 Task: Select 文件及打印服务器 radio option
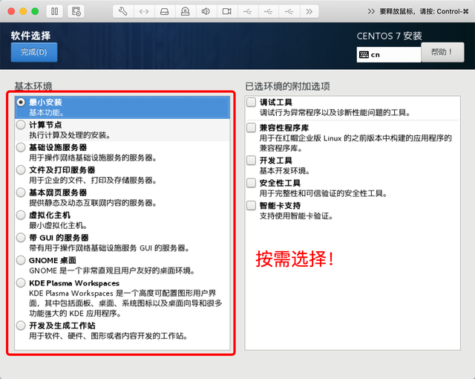(x=21, y=169)
